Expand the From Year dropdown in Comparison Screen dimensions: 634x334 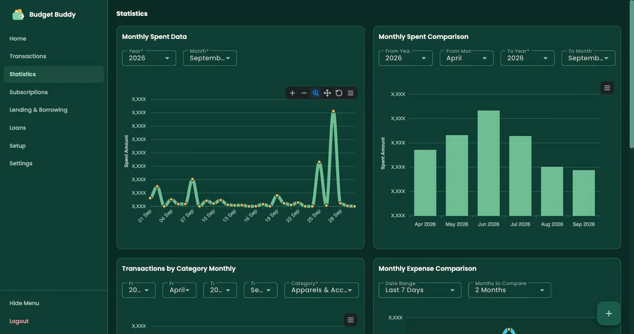pyautogui.click(x=405, y=58)
